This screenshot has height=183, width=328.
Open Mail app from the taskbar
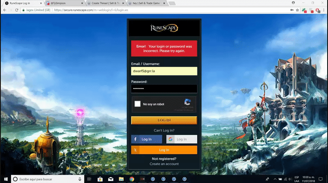[x=111, y=179]
